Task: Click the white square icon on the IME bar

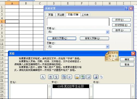Action: pyautogui.click(x=113, y=59)
